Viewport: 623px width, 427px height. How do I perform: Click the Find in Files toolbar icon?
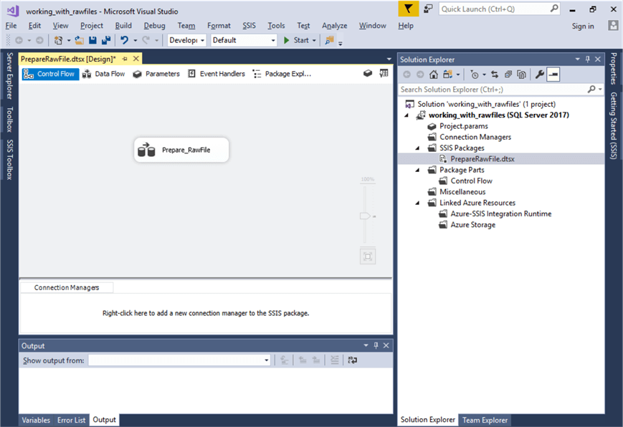(x=329, y=40)
